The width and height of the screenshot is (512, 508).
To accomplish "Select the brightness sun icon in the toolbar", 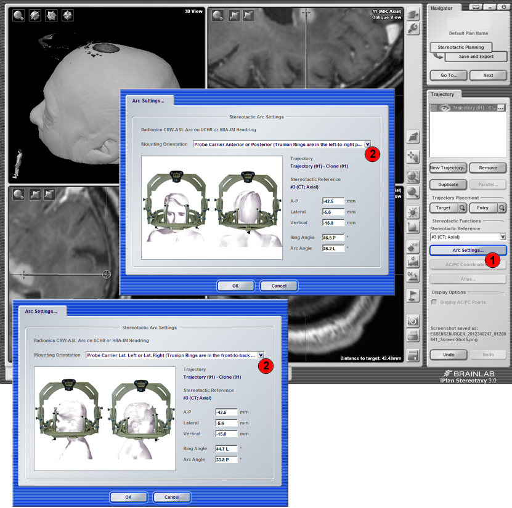I will click(413, 211).
